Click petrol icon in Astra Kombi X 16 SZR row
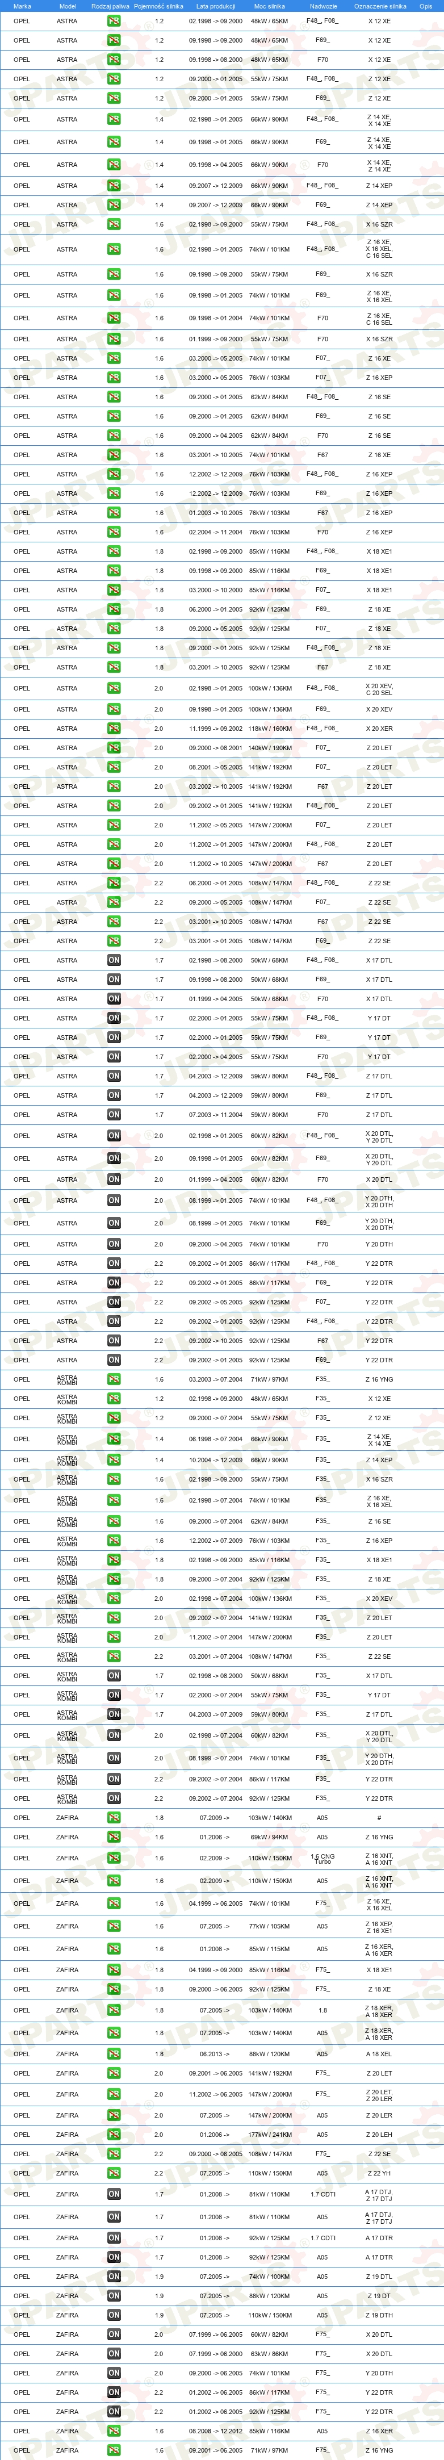This screenshot has width=444, height=2460. 114,1479
